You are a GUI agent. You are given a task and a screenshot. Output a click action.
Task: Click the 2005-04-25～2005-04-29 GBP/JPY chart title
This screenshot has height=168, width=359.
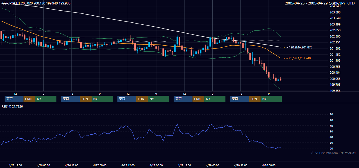[x=319, y=3]
